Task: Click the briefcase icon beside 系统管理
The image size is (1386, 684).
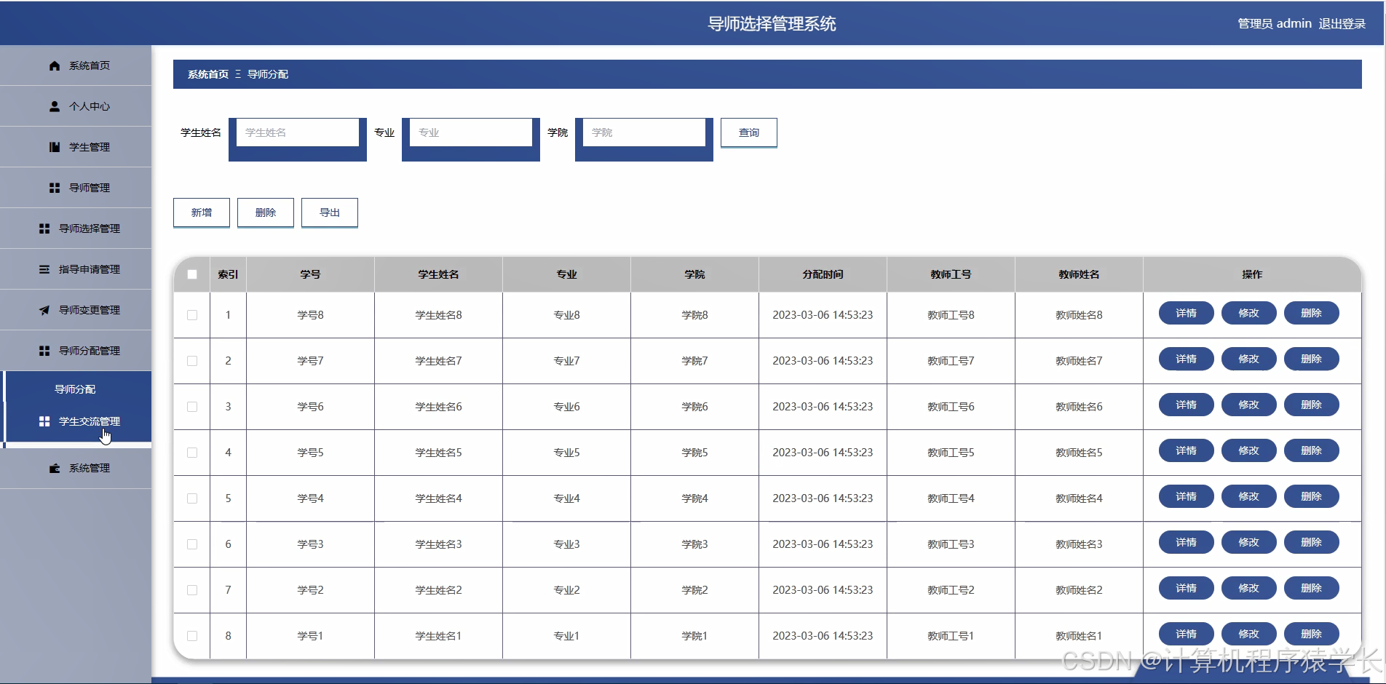Action: (x=55, y=468)
